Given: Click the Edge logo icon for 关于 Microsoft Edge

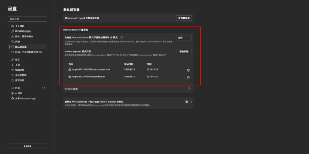Looking at the screenshot, I should (12, 99).
